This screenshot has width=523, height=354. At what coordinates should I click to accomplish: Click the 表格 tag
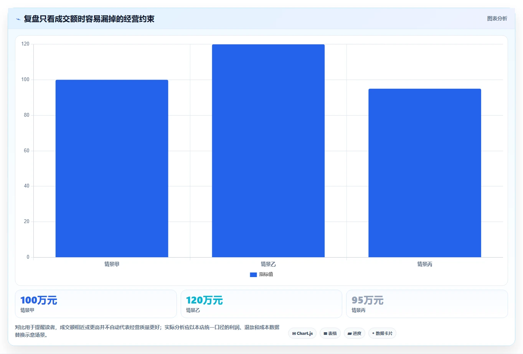click(x=330, y=333)
